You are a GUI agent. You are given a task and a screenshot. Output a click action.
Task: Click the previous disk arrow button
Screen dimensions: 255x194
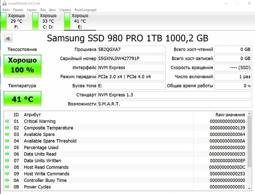click(x=8, y=38)
